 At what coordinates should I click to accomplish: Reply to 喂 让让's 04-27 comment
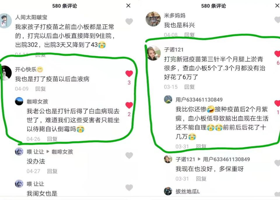tap(52, 171)
